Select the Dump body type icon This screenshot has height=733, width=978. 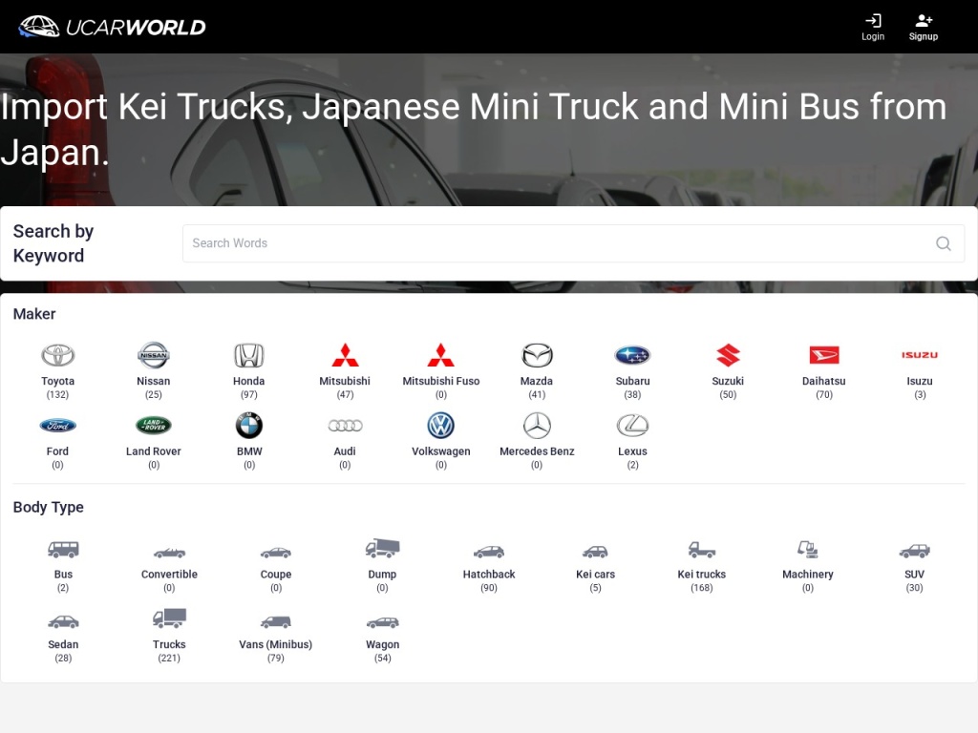tap(382, 547)
